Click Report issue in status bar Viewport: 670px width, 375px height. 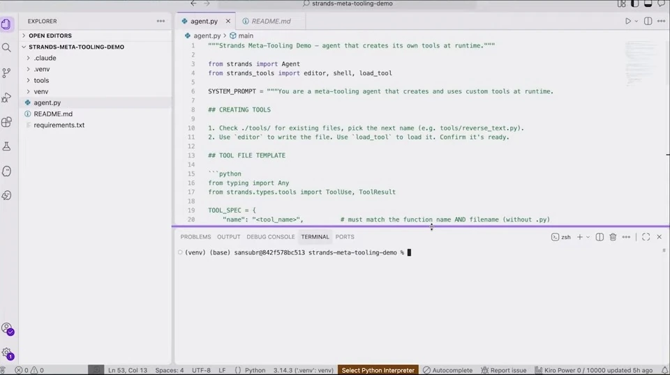tap(504, 370)
